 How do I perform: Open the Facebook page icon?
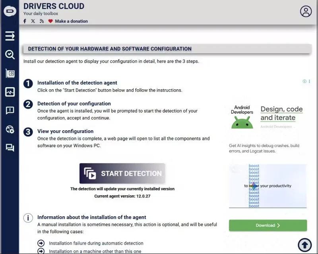pyautogui.click(x=25, y=21)
